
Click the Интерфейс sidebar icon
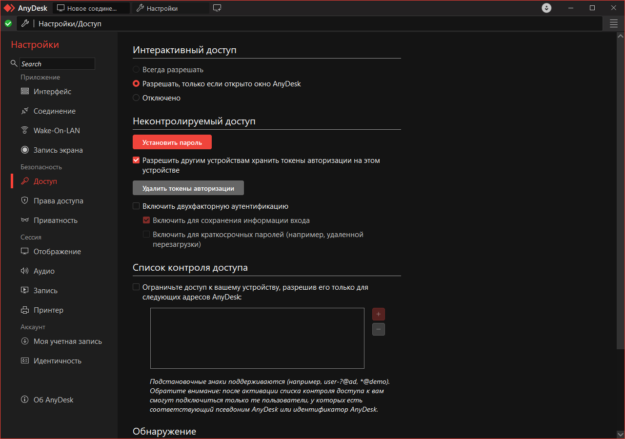pos(24,92)
